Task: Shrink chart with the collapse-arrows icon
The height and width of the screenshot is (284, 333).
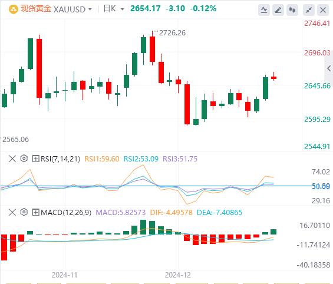Action: click(x=309, y=10)
